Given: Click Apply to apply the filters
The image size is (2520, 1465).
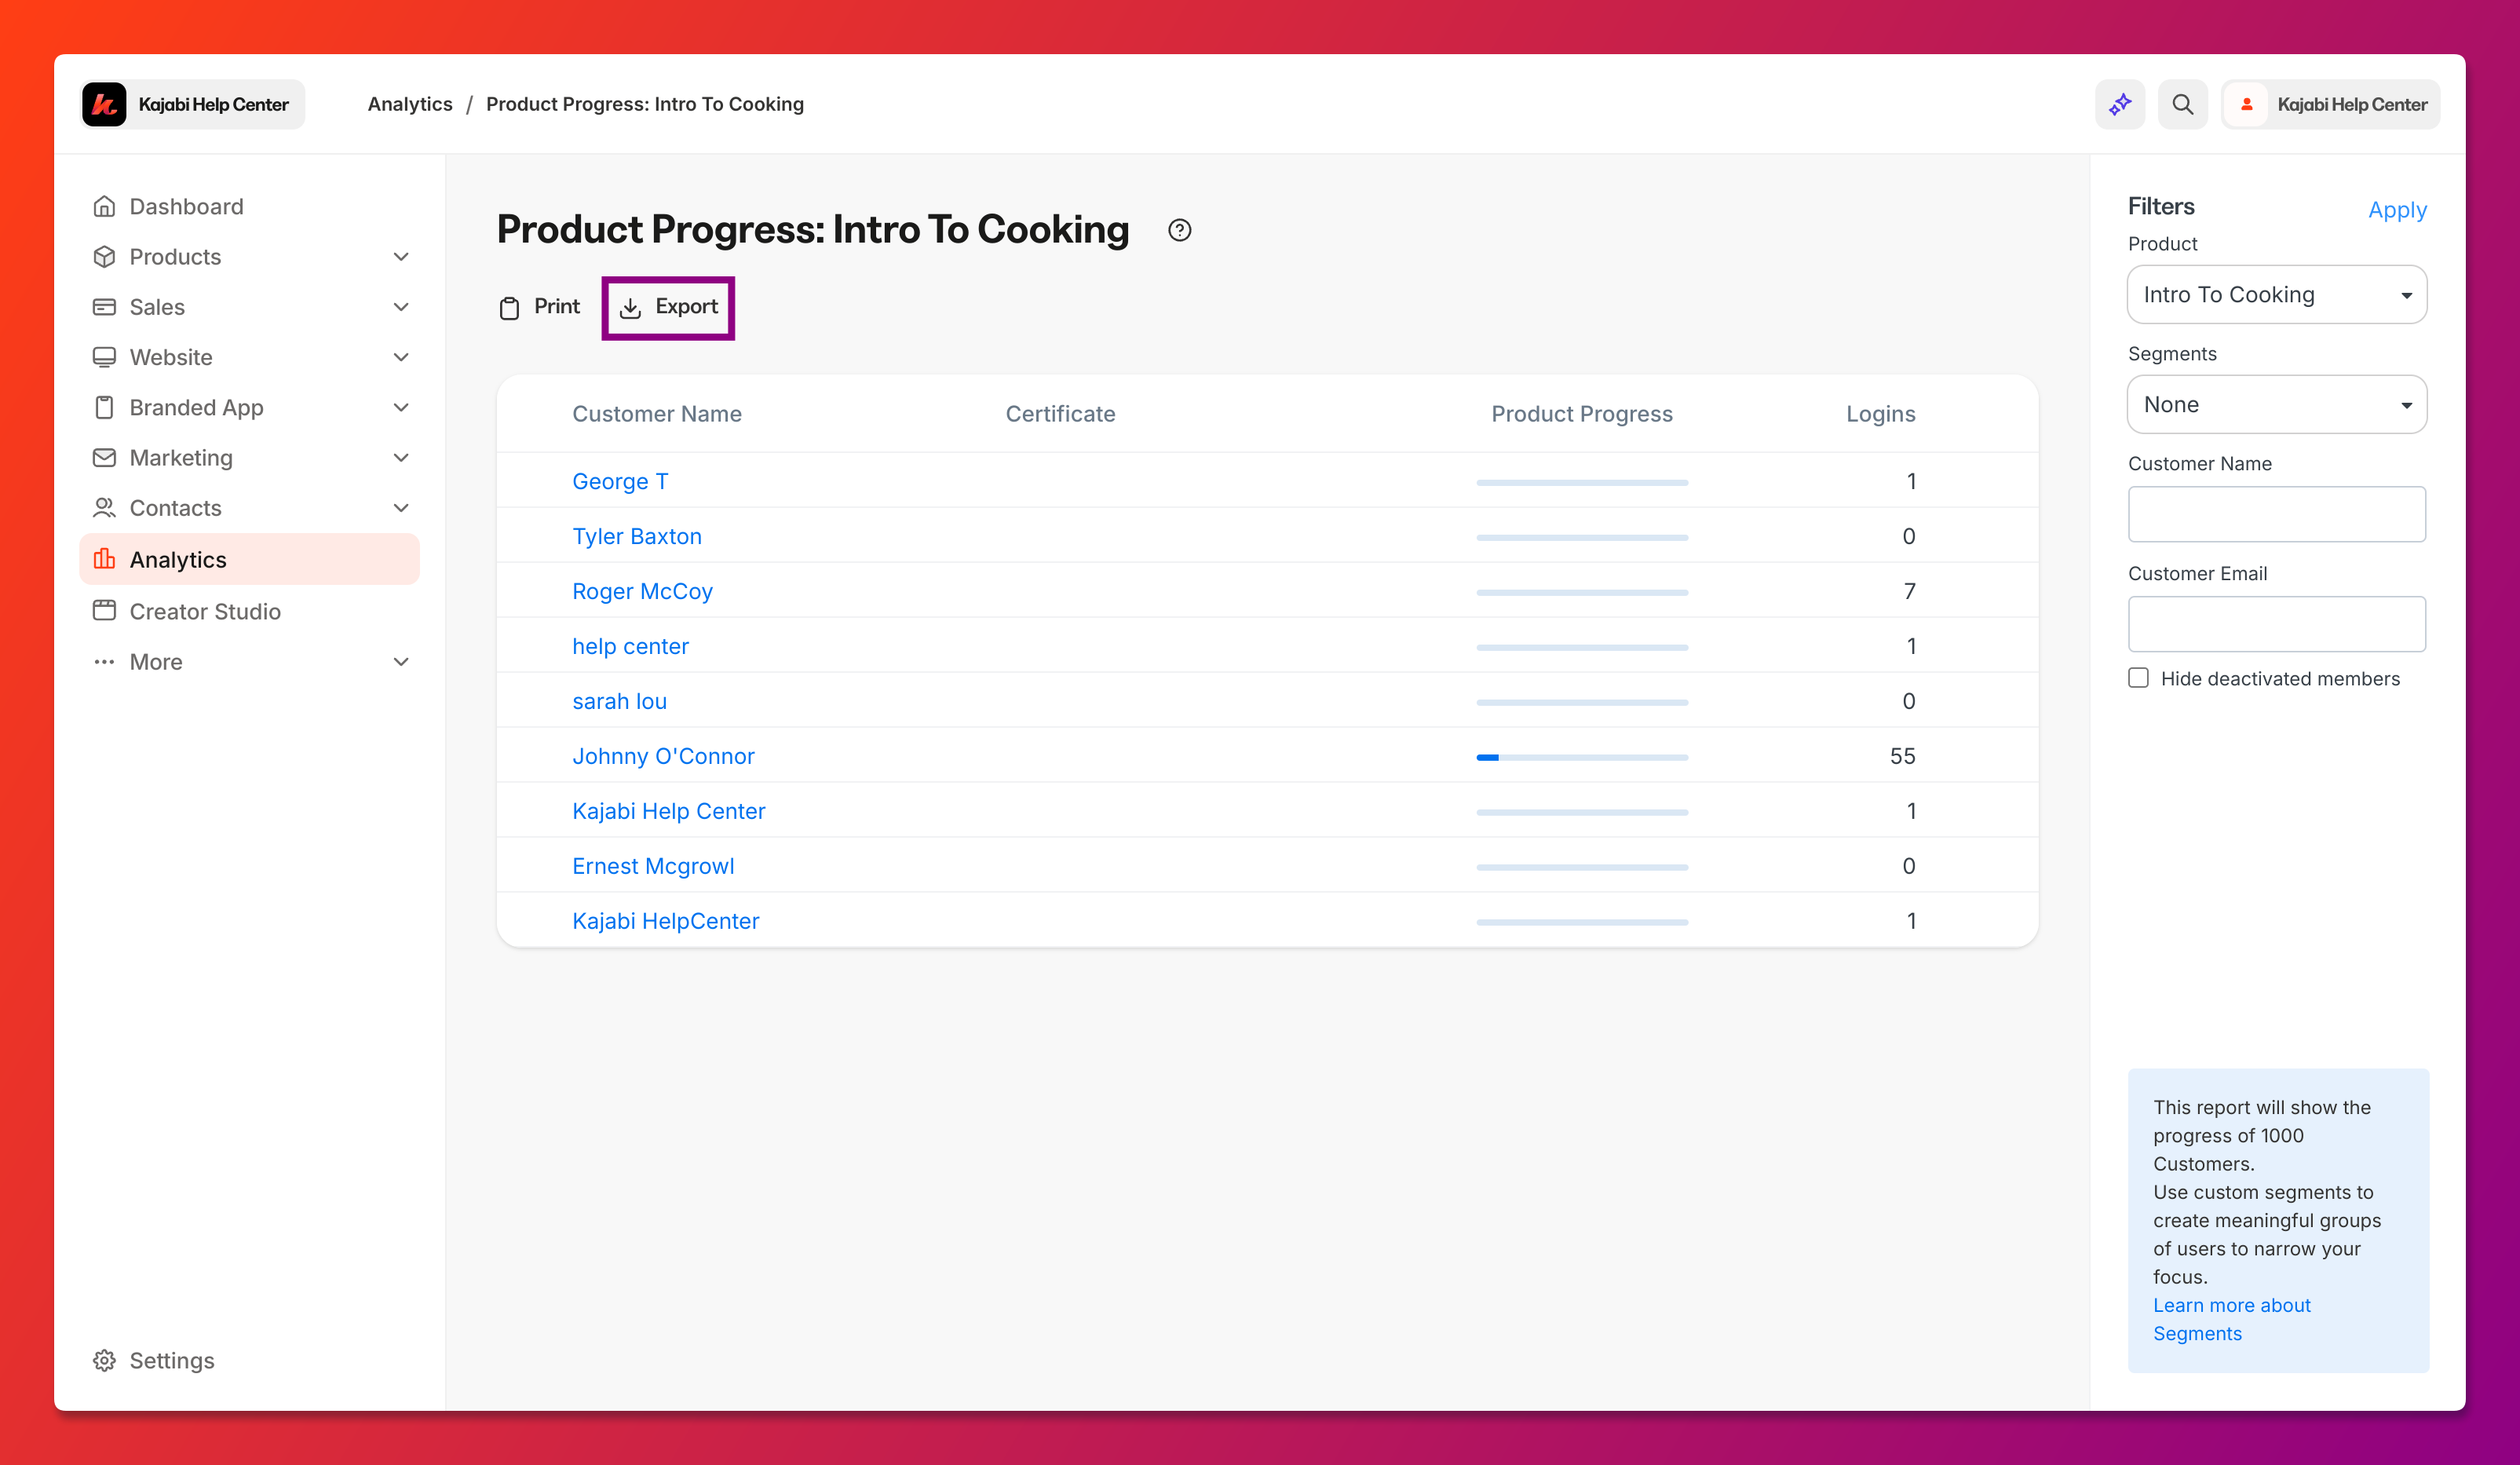Looking at the screenshot, I should coord(2396,210).
